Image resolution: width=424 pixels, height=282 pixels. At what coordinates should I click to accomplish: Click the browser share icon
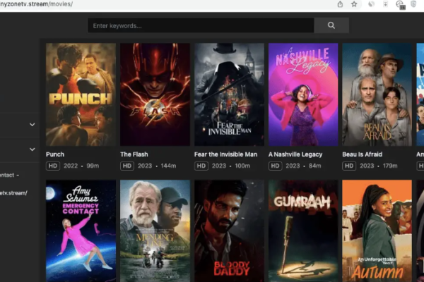[340, 4]
